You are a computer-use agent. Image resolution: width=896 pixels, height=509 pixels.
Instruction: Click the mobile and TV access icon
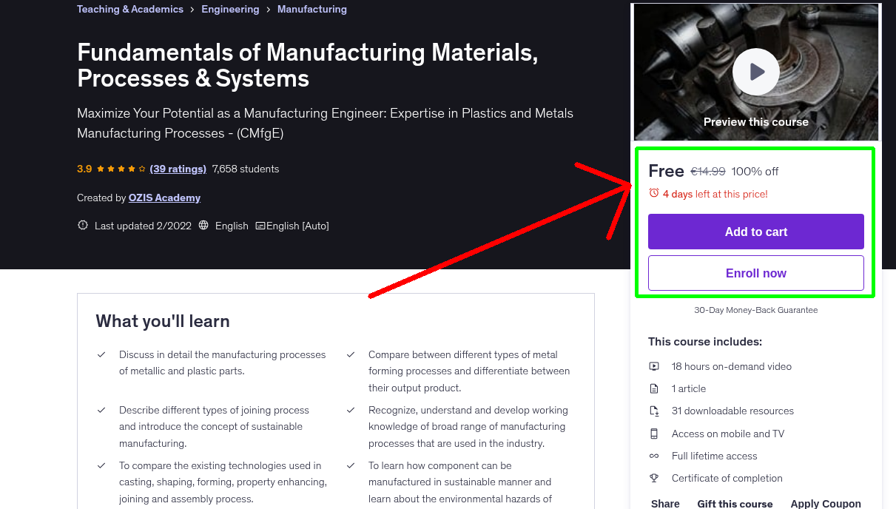coord(654,433)
